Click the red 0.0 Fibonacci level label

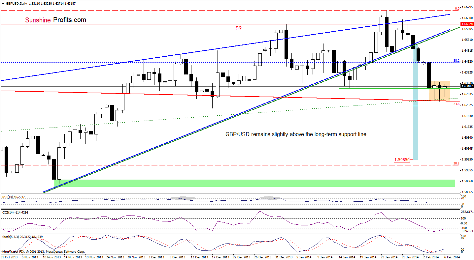[x=457, y=8]
